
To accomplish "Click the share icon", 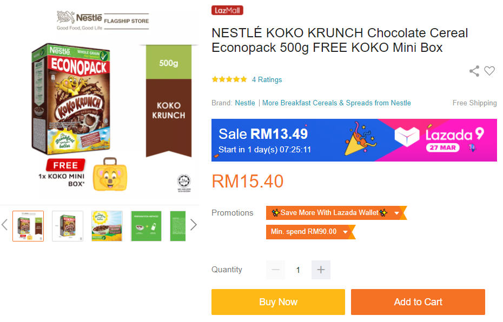I will (x=474, y=71).
